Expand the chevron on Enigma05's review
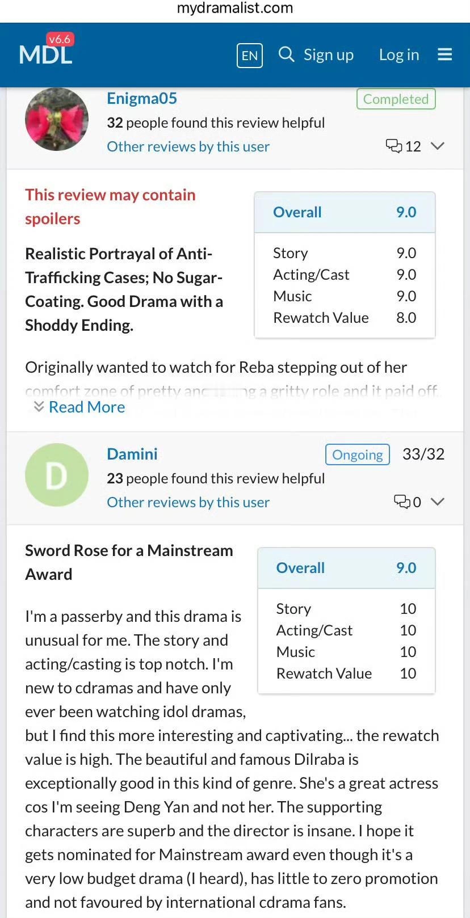Viewport: 470px width, 918px height. pos(438,146)
